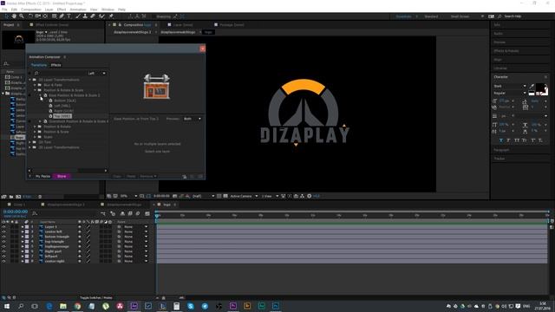Click the Bottom (OLK) preset item
555x312 pixels.
pyautogui.click(x=65, y=101)
